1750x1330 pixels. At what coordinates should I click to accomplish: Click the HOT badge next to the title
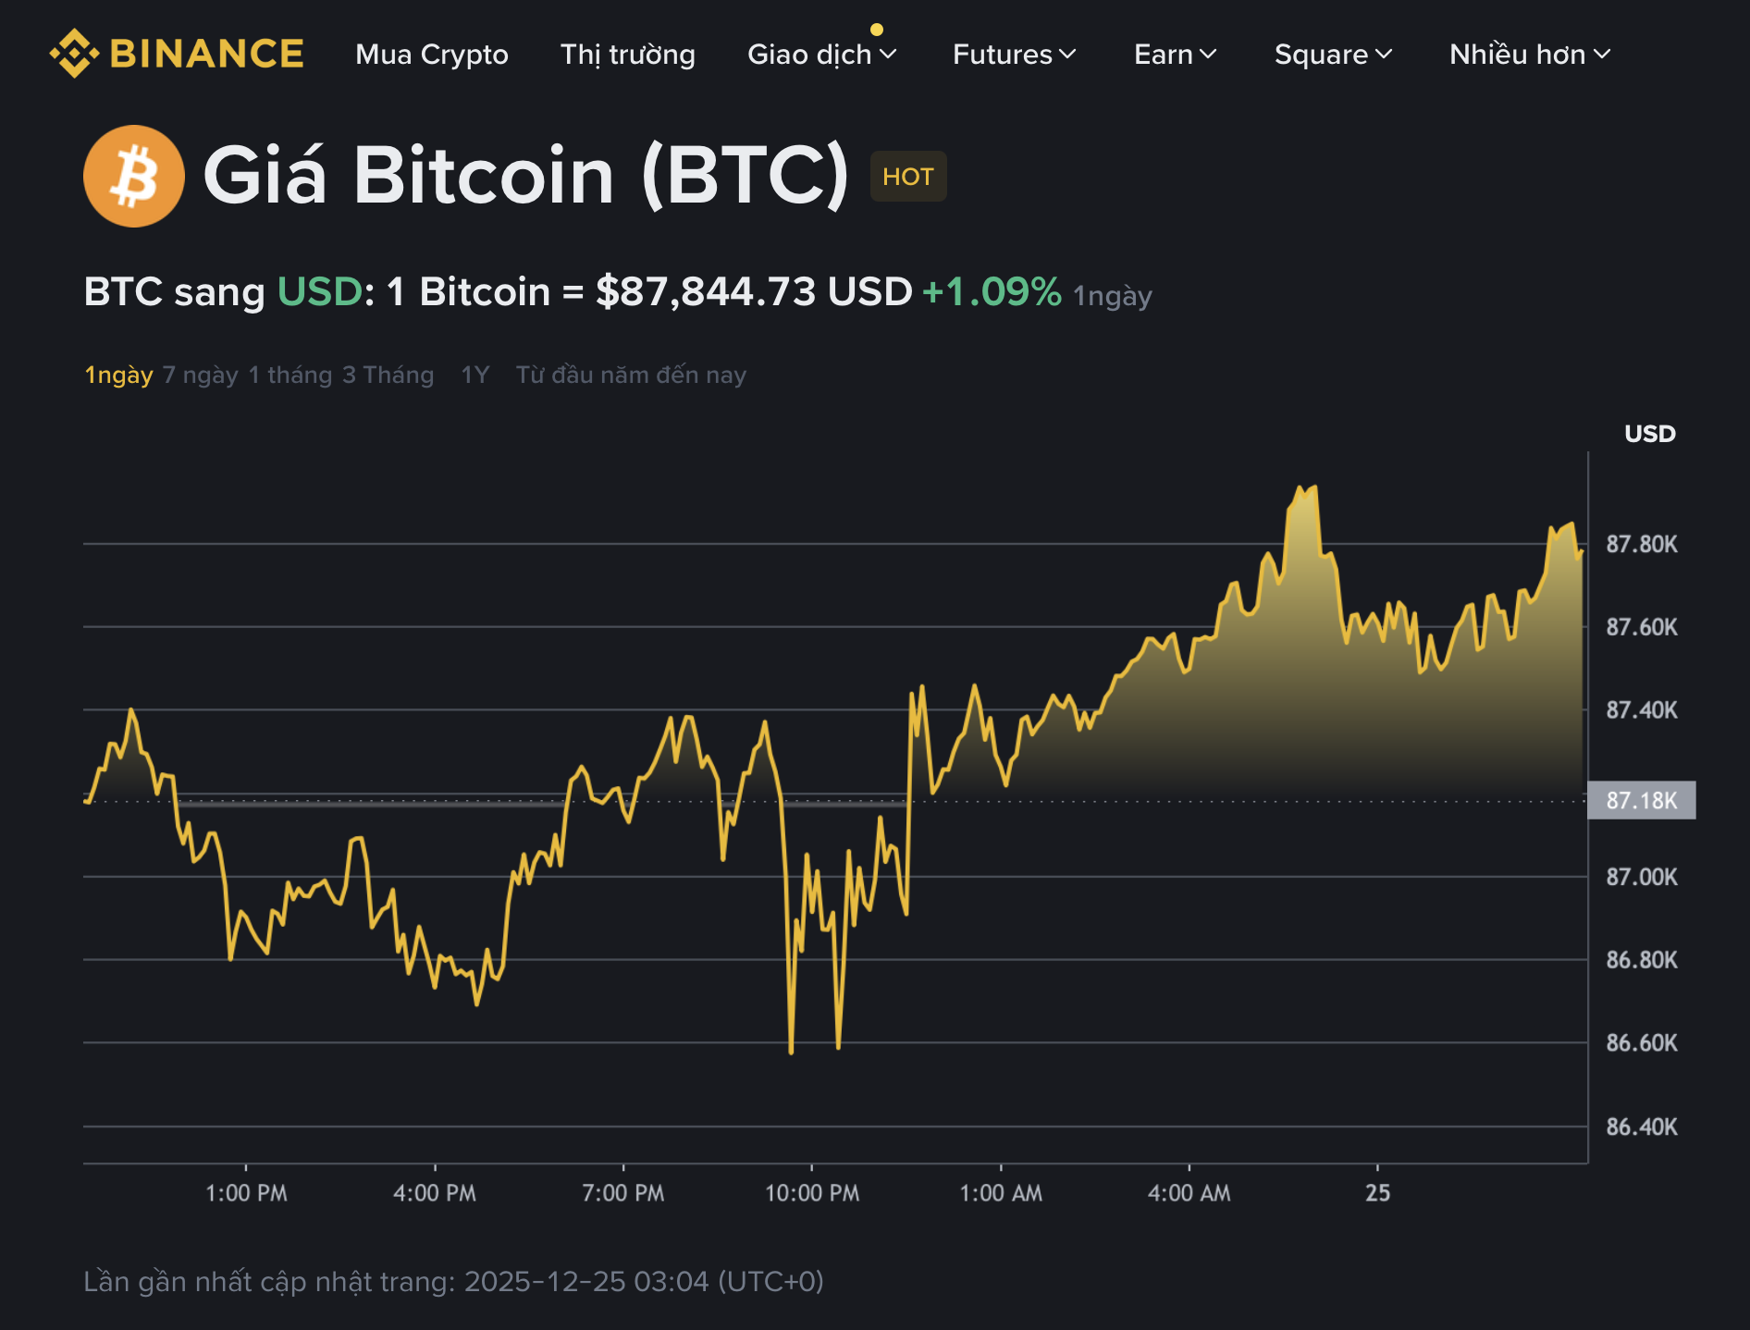(907, 176)
